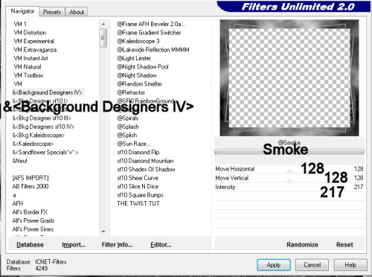This screenshot has height=277, width=372.
Task: Choose &<Bkg Kaleidoscope> category
Action: (x=39, y=136)
